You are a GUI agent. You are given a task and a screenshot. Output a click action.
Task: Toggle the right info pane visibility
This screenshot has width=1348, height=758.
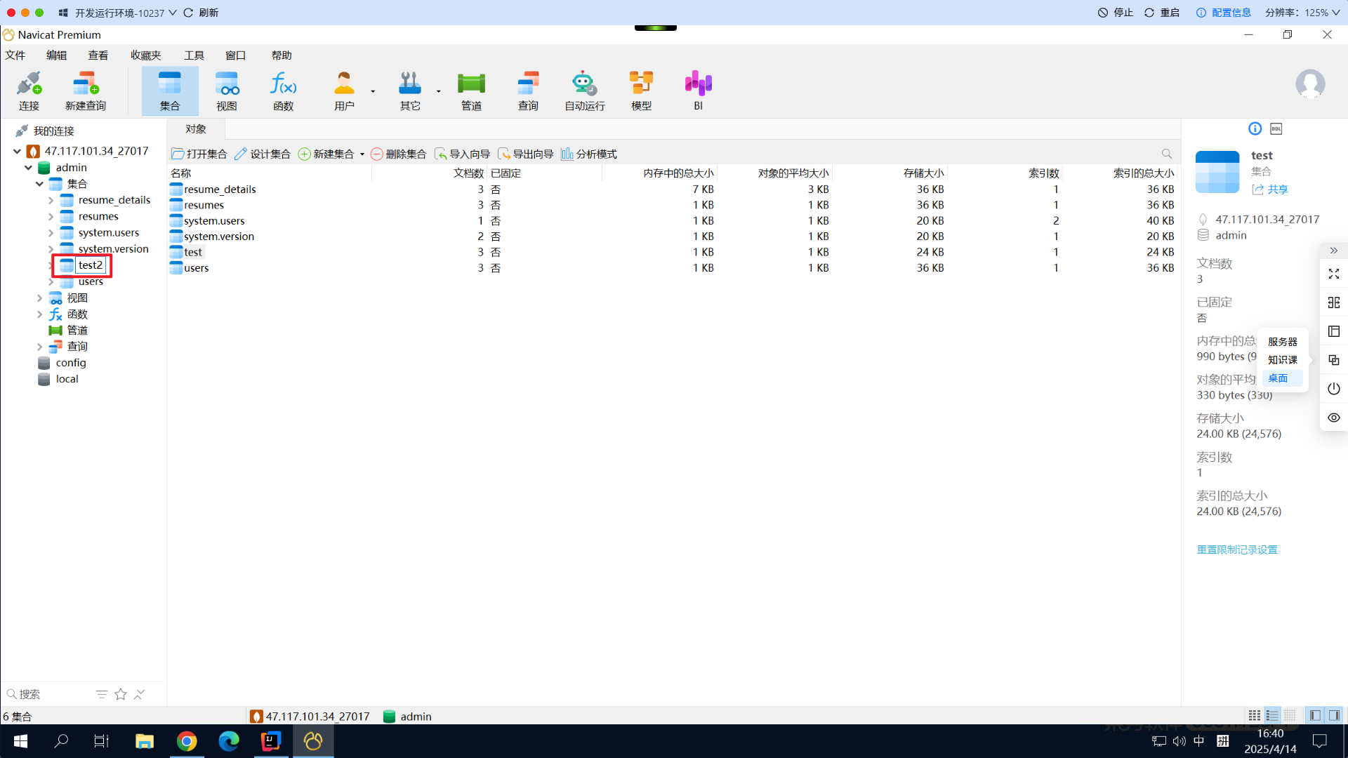point(1334,716)
